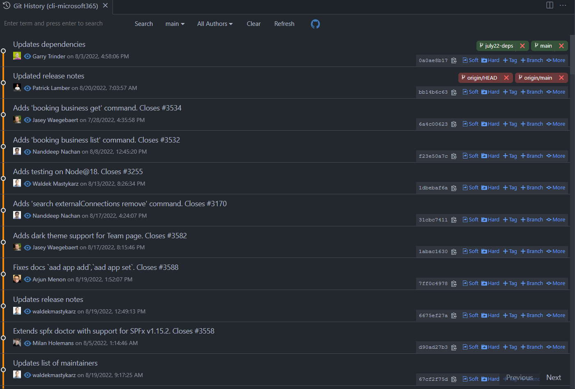Viewport: 575px width, 389px height.
Task: Click the Search button
Action: pyautogui.click(x=144, y=24)
